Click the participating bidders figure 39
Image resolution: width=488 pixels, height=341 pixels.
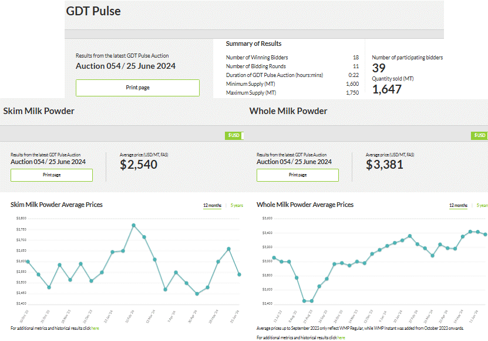[379, 68]
